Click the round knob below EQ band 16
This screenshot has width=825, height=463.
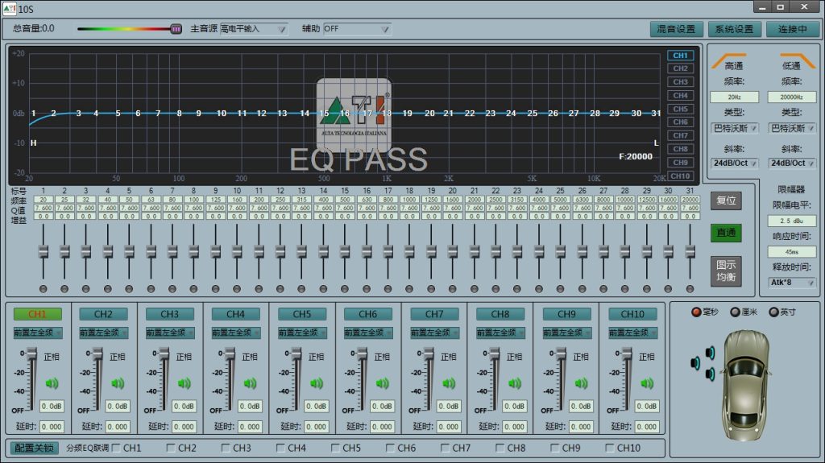[367, 289]
